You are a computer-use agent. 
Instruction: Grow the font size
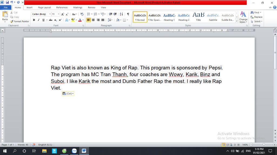62,14
